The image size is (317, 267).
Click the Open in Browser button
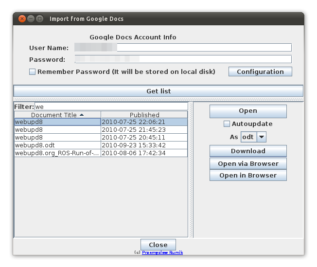click(248, 175)
